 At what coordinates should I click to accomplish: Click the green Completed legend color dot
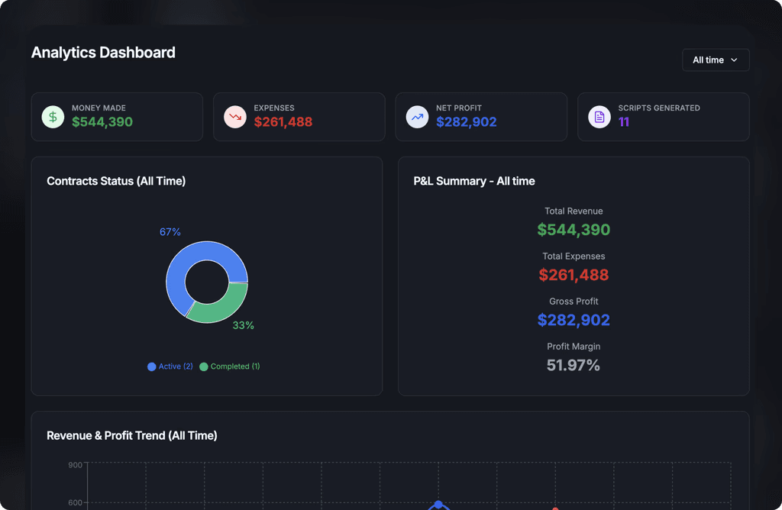[x=203, y=367]
